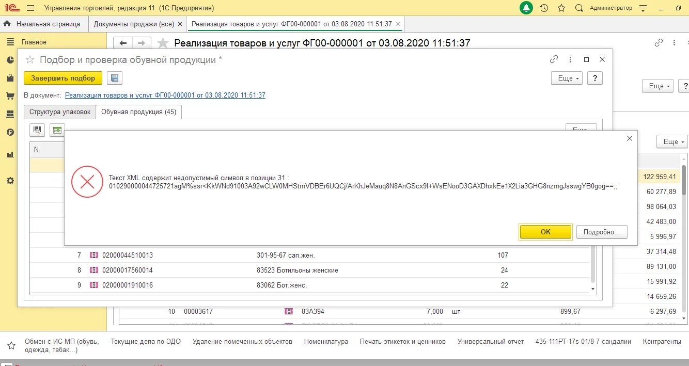Viewport: 689px width, 366px height.
Task: Select row 02000001910016
Action: point(309,285)
